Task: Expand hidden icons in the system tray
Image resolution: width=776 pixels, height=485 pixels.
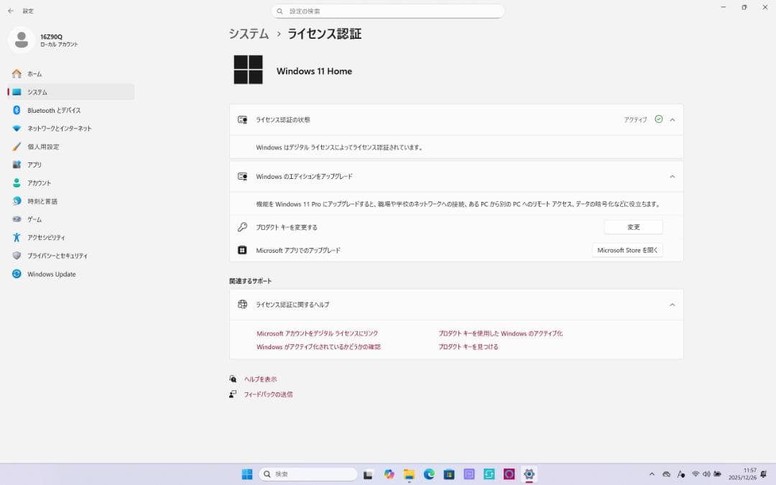Action: click(x=652, y=474)
